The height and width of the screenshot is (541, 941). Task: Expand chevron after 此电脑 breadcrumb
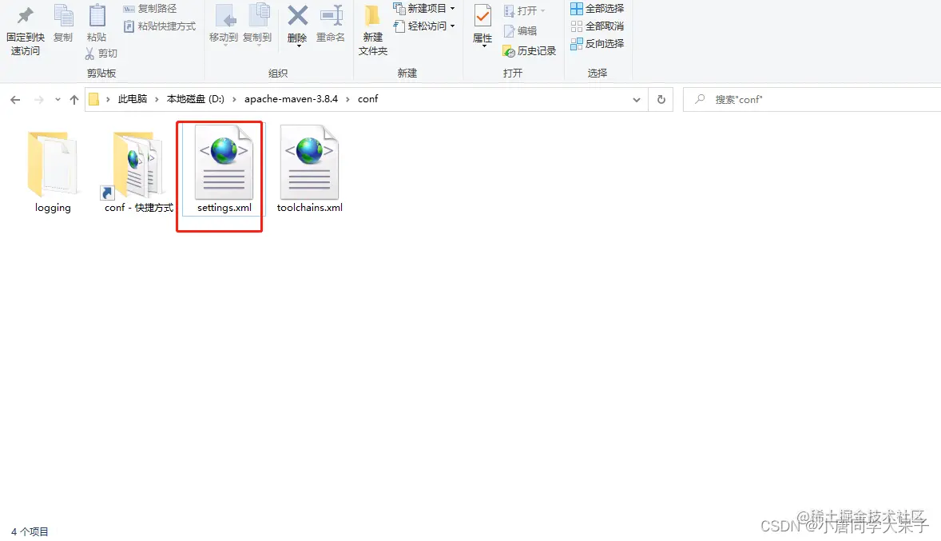click(x=157, y=99)
